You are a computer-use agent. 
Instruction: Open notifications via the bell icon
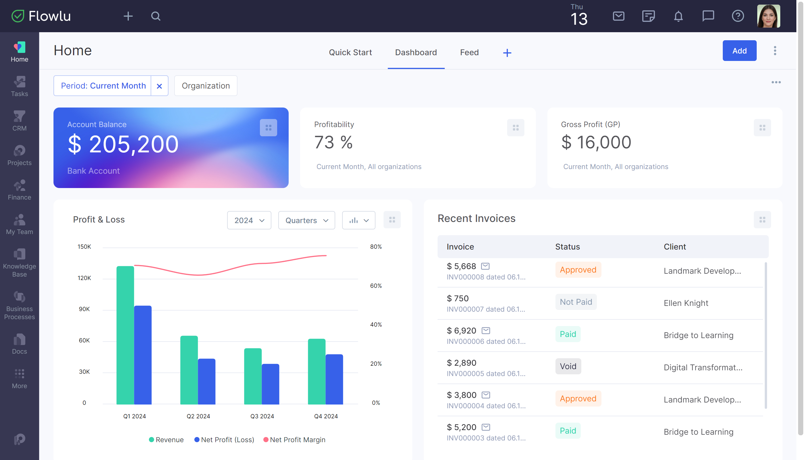pyautogui.click(x=678, y=16)
